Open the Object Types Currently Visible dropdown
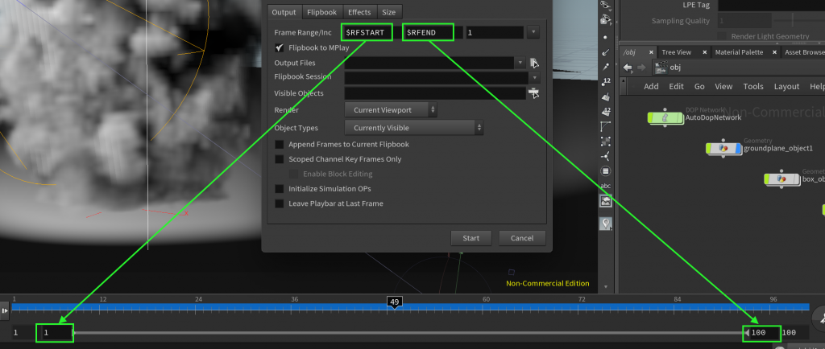Screen dimensions: 825x349 [x=414, y=128]
